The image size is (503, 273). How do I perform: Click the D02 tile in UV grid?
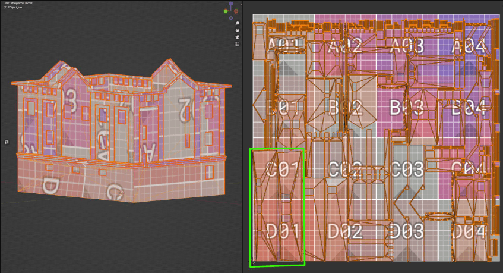click(346, 231)
